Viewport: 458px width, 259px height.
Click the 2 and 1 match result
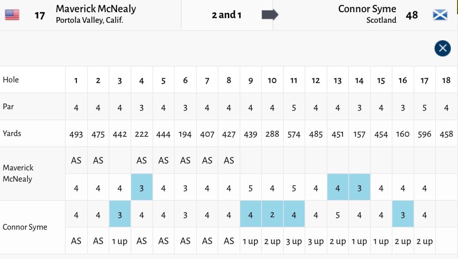(226, 15)
